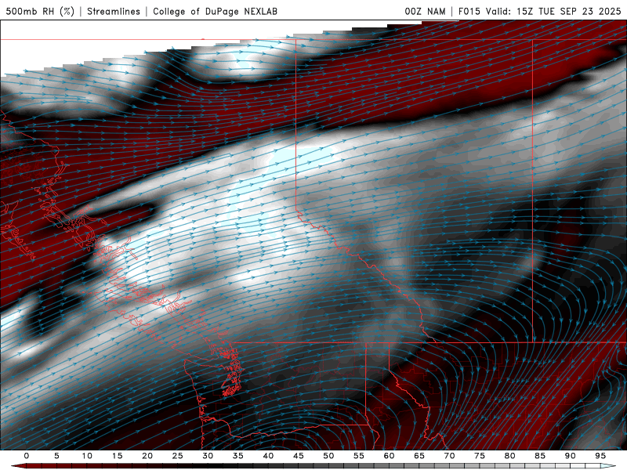Click the 35 value on colorbar scale

[x=238, y=456]
